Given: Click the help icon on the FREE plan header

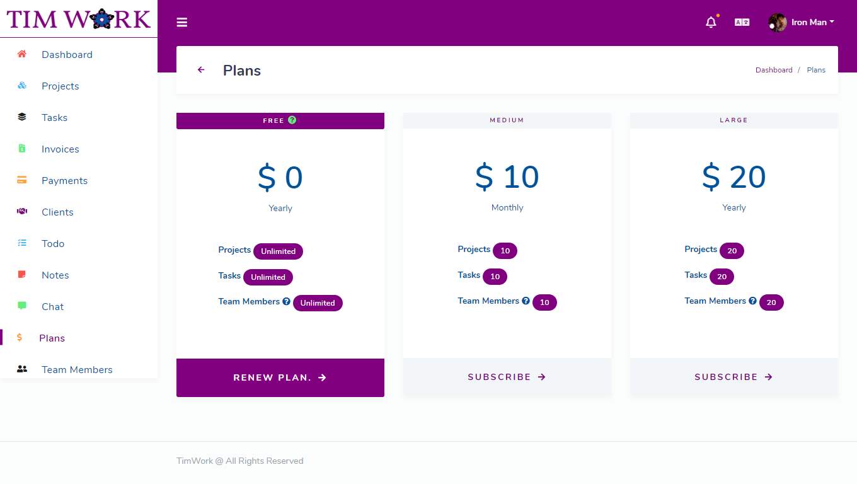Looking at the screenshot, I should pyautogui.click(x=292, y=120).
